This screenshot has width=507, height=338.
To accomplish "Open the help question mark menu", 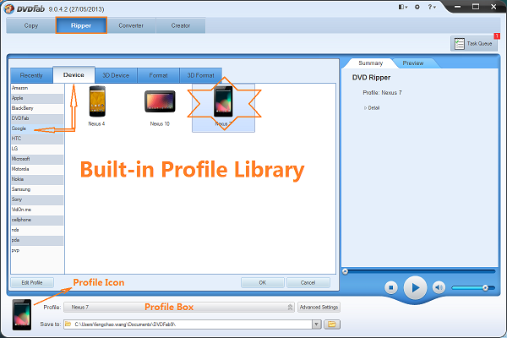I will [x=432, y=7].
